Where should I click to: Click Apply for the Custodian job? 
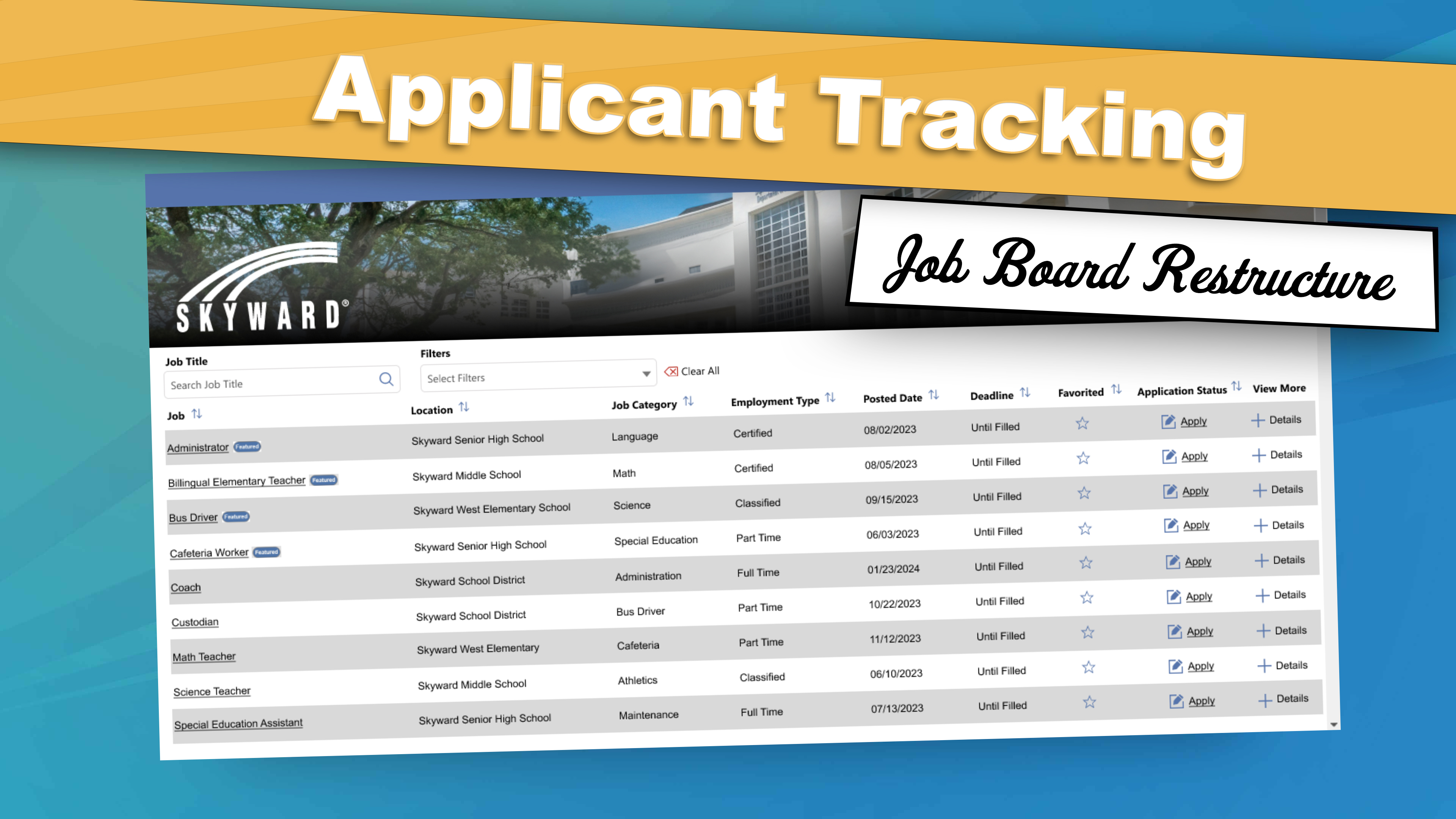coord(1199,596)
